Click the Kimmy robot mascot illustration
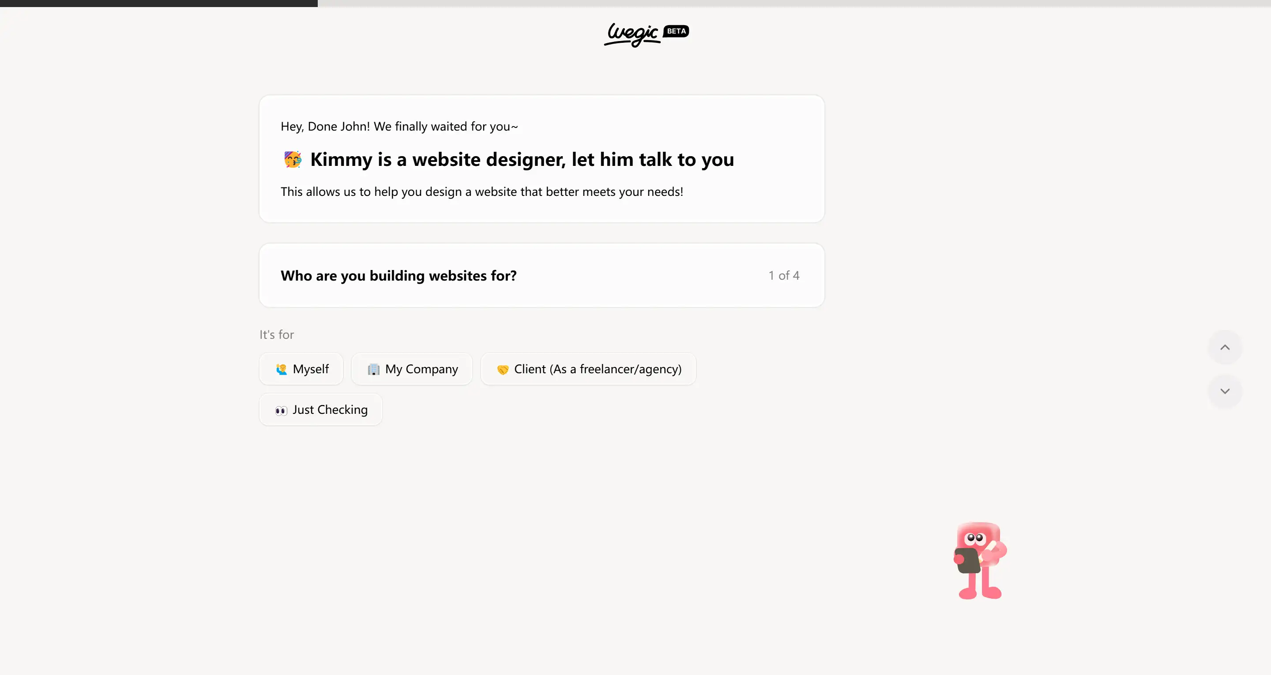This screenshot has width=1271, height=675. 978,559
